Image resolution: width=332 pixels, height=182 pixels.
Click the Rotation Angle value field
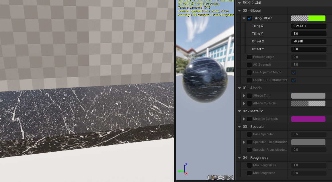coord(309,57)
